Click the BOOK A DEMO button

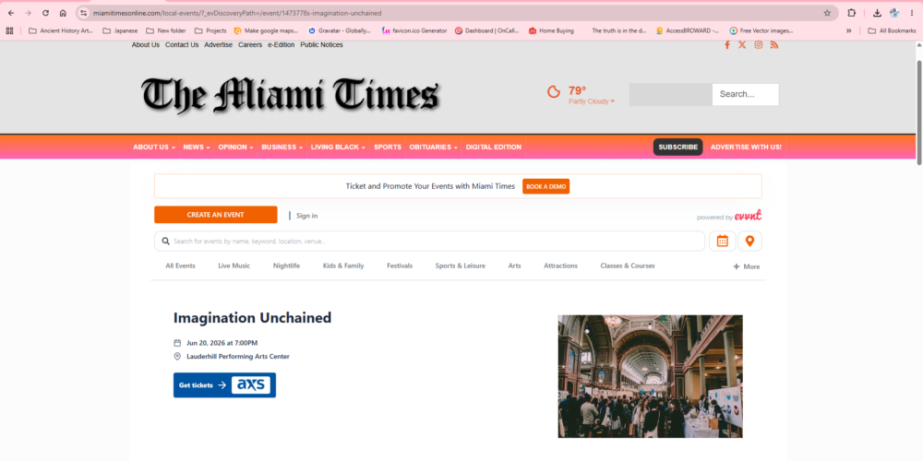(x=545, y=186)
